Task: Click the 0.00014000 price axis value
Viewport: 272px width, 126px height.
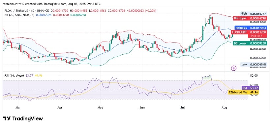Action: [257, 22]
